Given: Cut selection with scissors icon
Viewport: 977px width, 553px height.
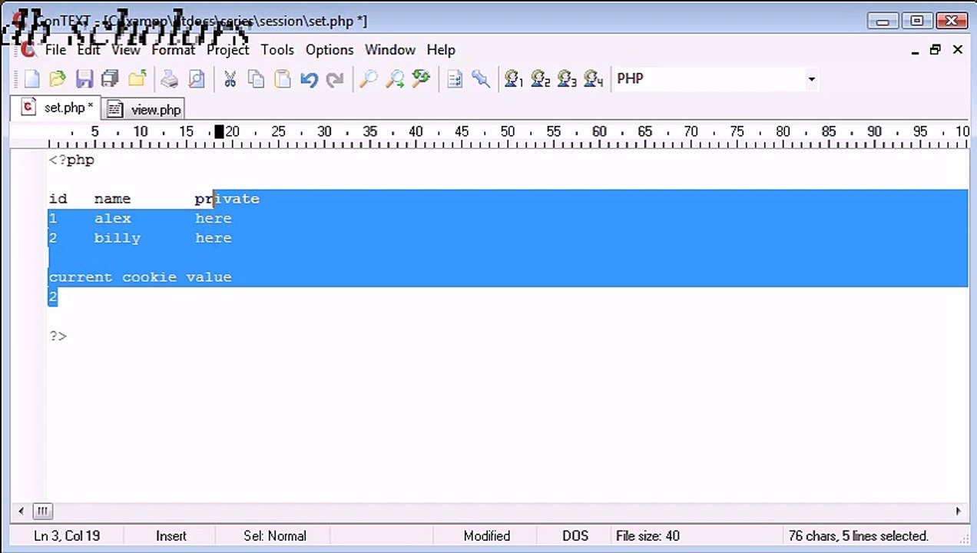Looking at the screenshot, I should tap(230, 78).
